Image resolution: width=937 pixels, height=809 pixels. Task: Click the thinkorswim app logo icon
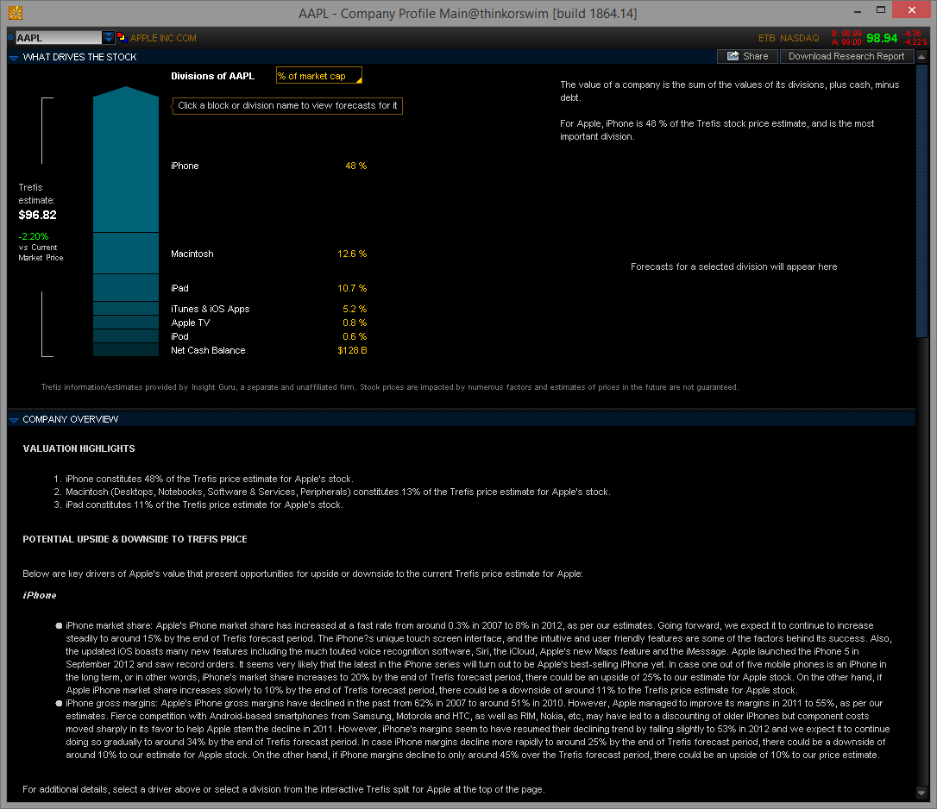tap(16, 13)
